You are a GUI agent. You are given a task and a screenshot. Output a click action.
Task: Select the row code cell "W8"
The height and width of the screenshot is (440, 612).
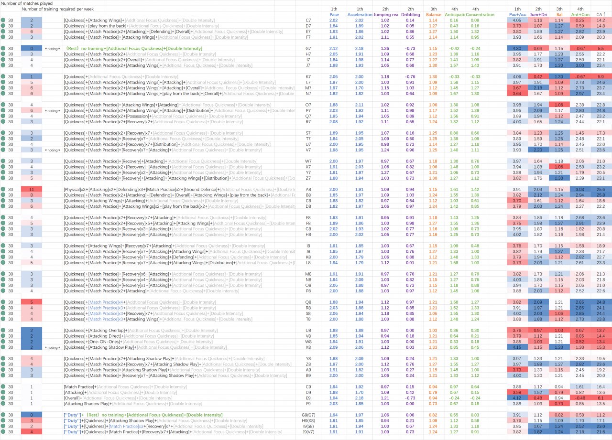308,342
